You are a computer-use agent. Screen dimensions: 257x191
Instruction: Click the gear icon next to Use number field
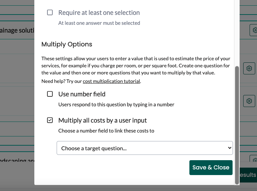(x=249, y=101)
